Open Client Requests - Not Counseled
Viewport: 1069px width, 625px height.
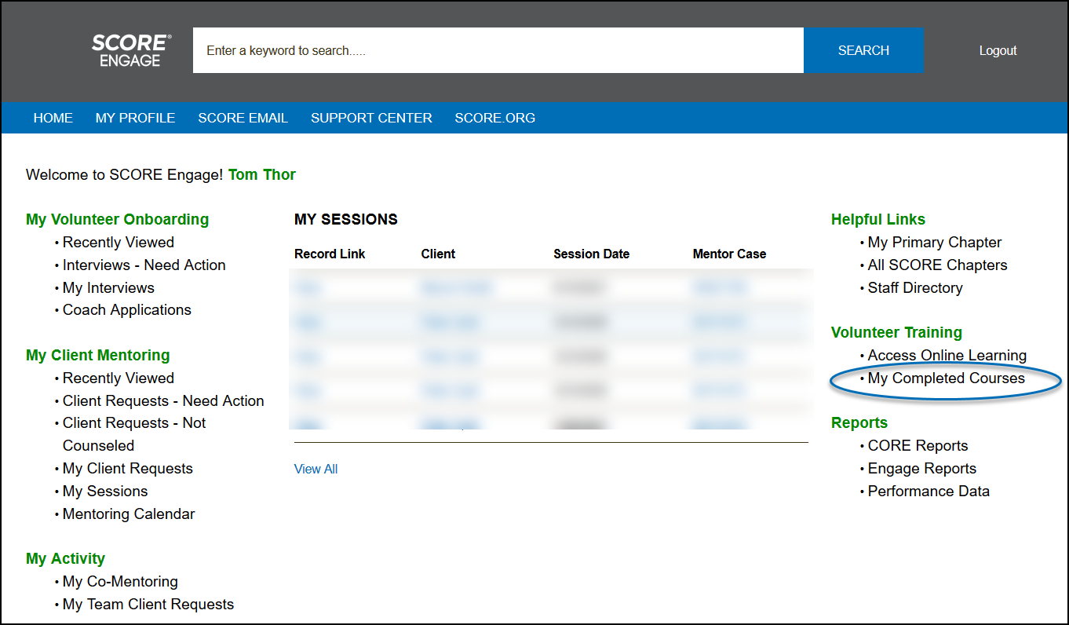134,434
